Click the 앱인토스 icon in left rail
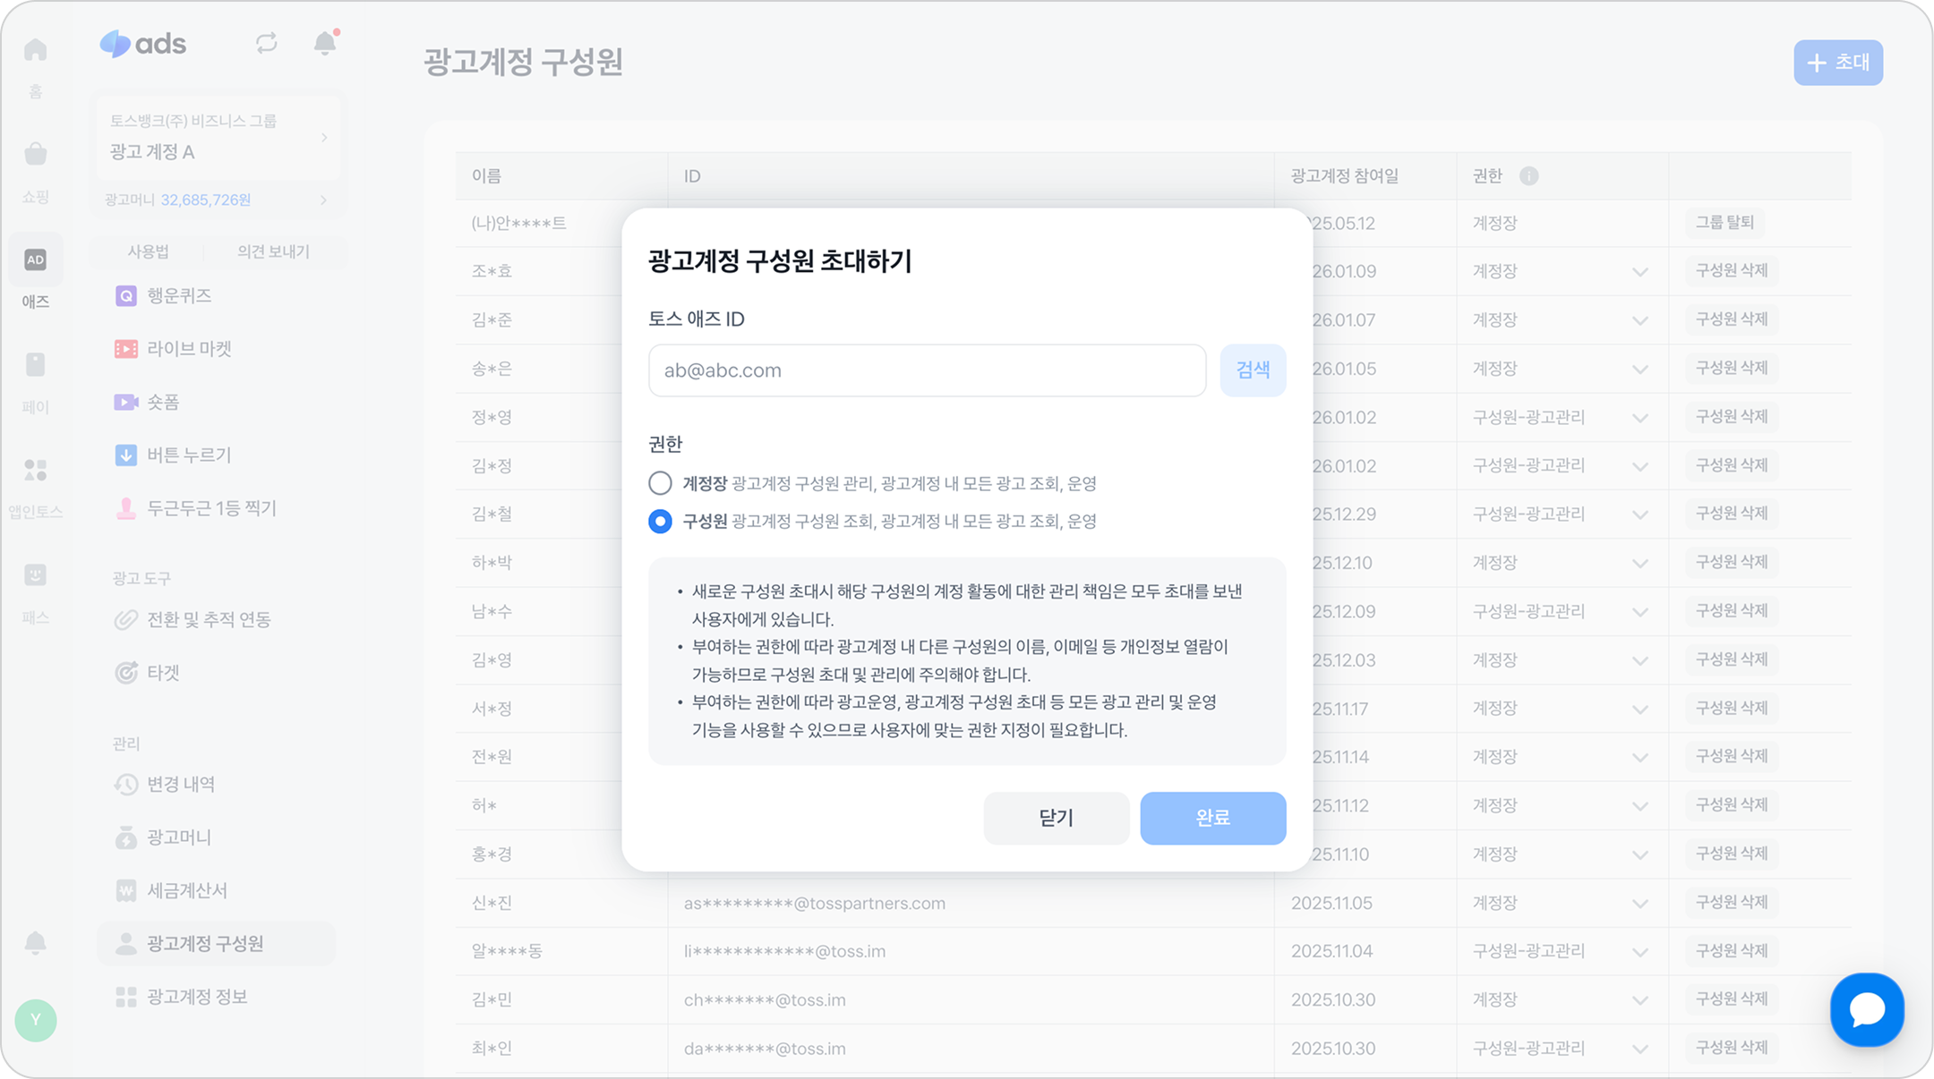This screenshot has width=1934, height=1079. 36,470
